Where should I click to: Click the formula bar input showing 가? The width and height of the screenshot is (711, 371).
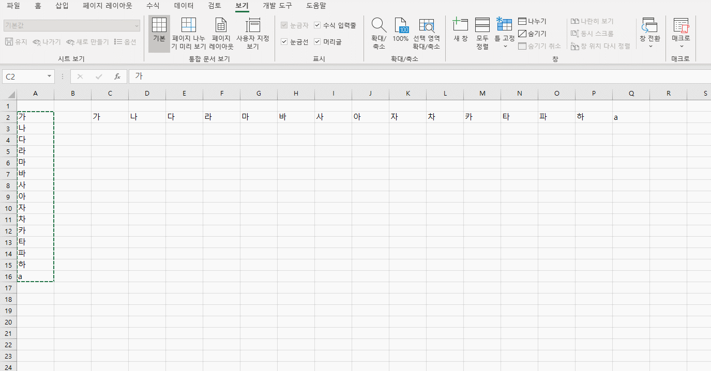pos(419,76)
